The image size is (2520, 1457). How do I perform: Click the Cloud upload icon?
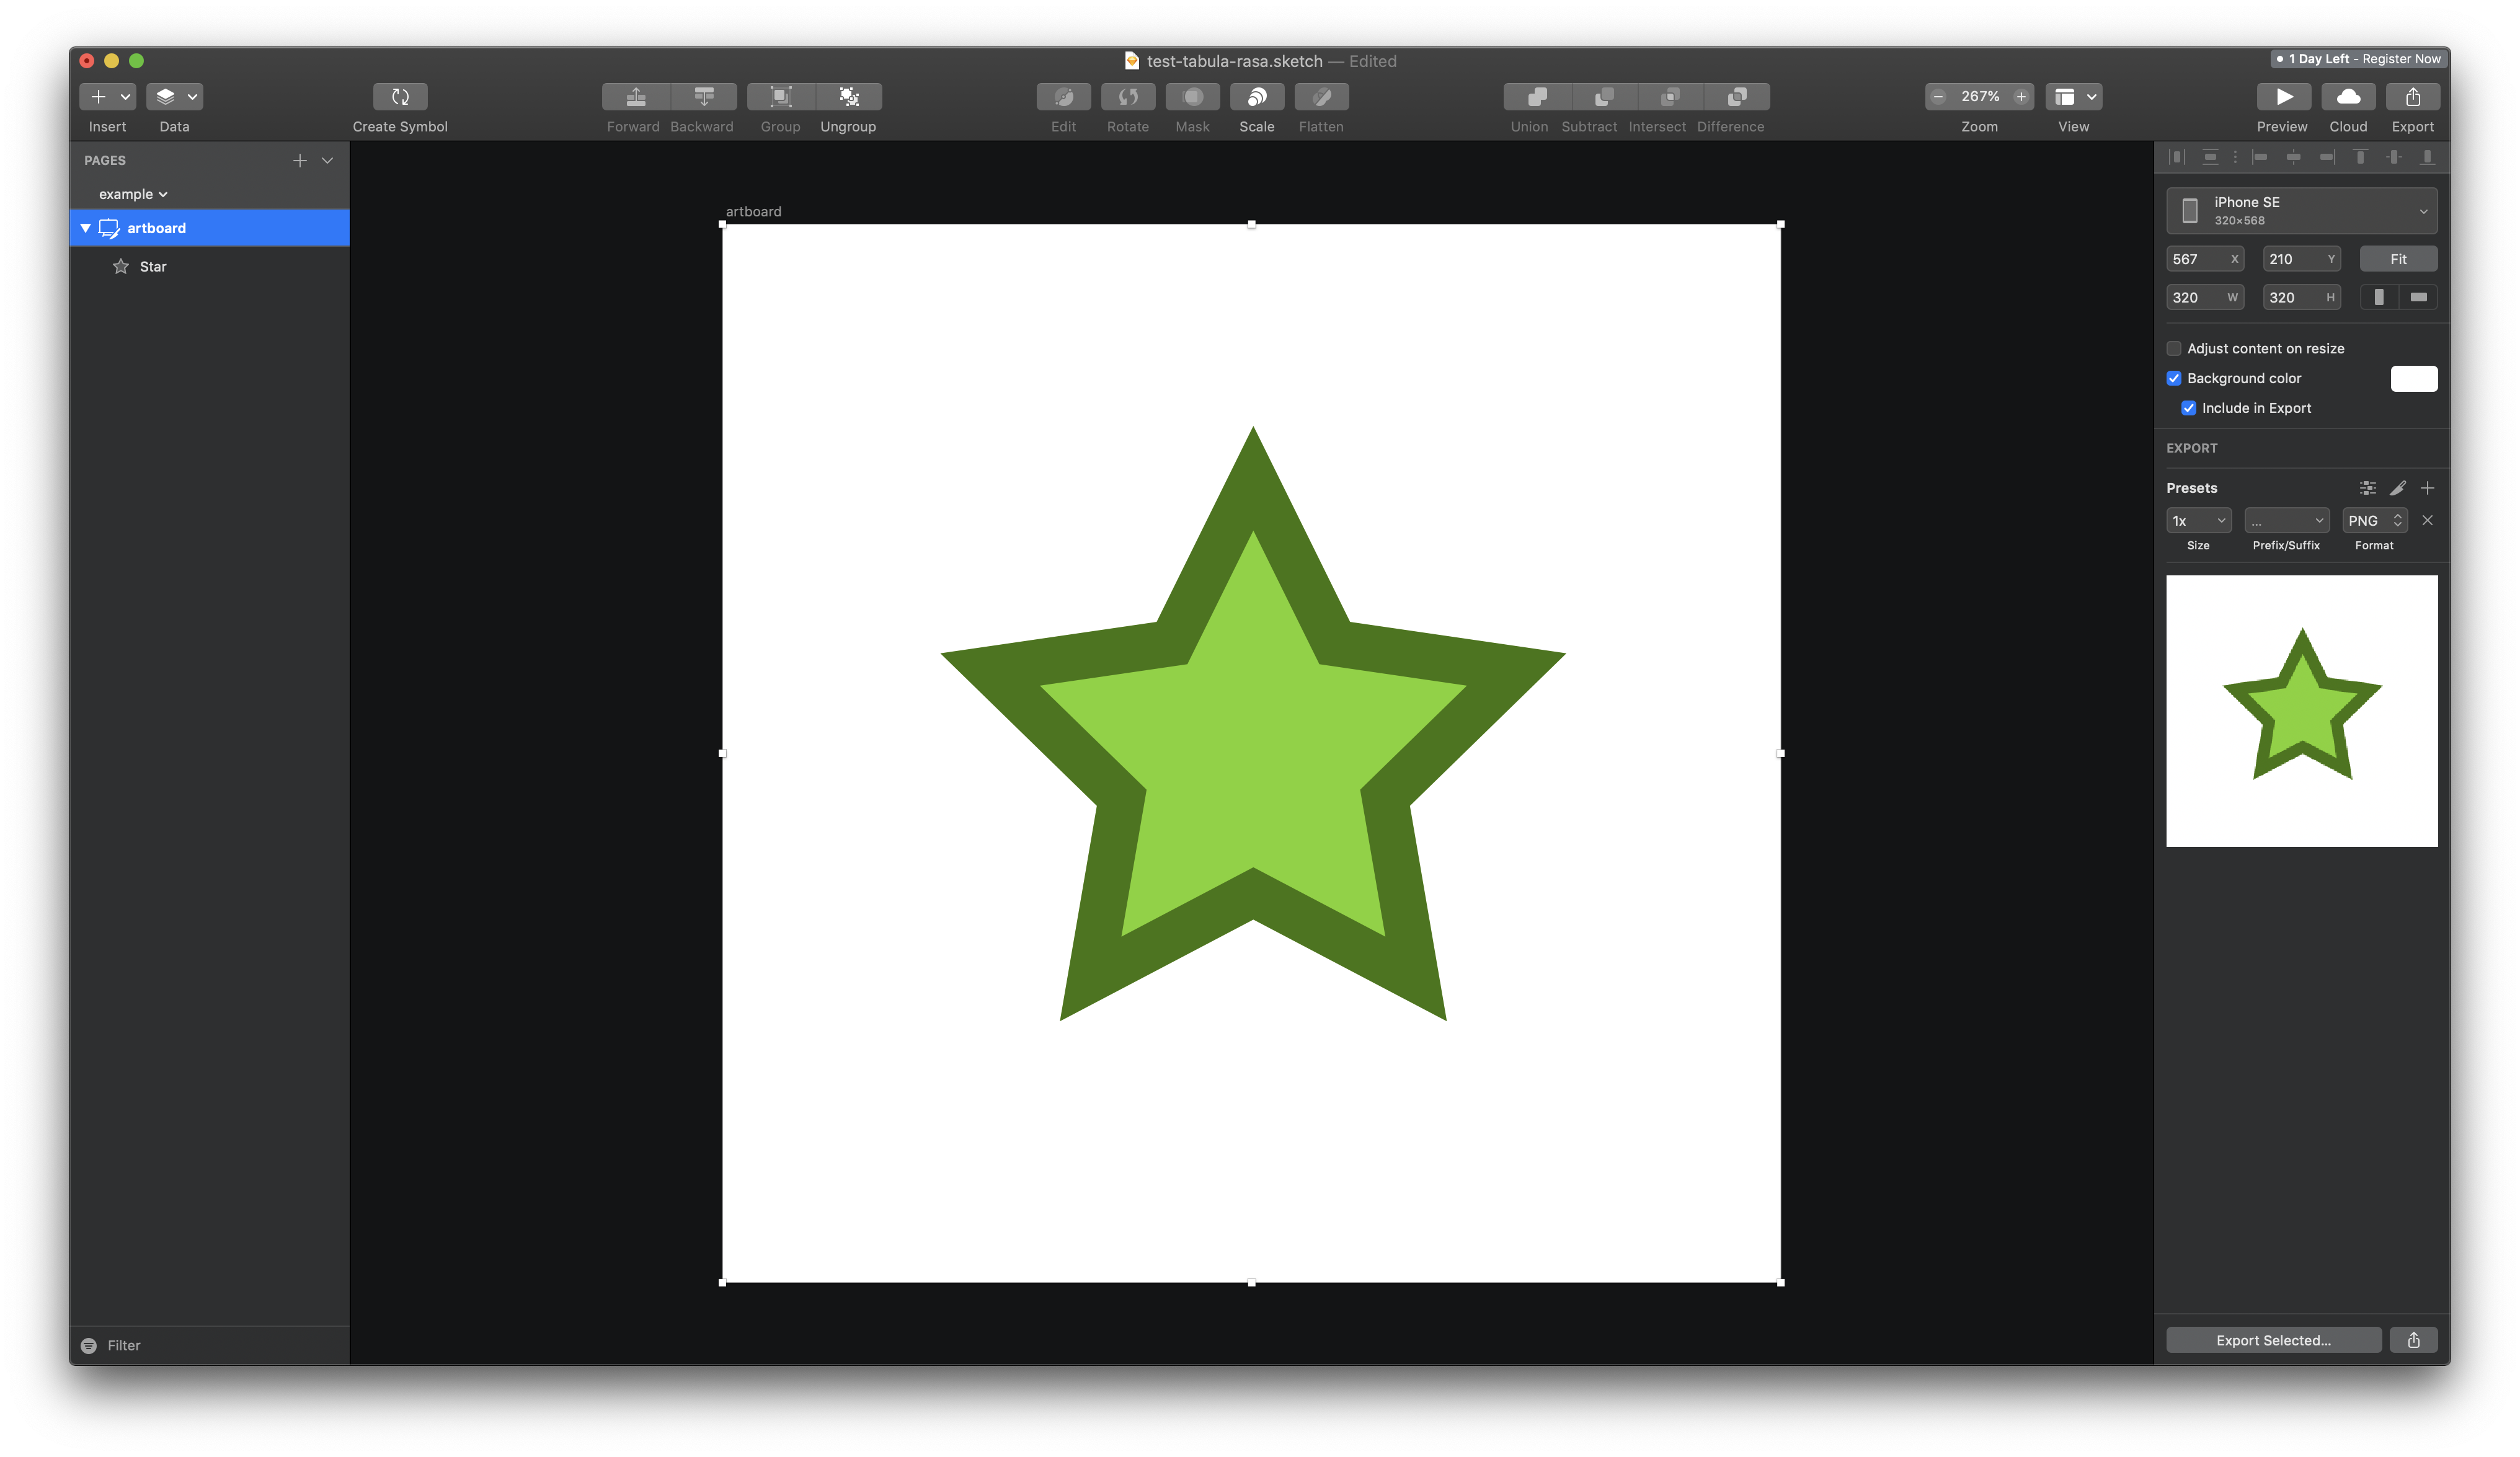2348,96
